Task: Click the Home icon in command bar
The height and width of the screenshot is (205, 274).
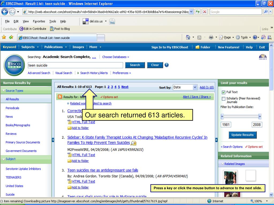Action: coord(188,37)
